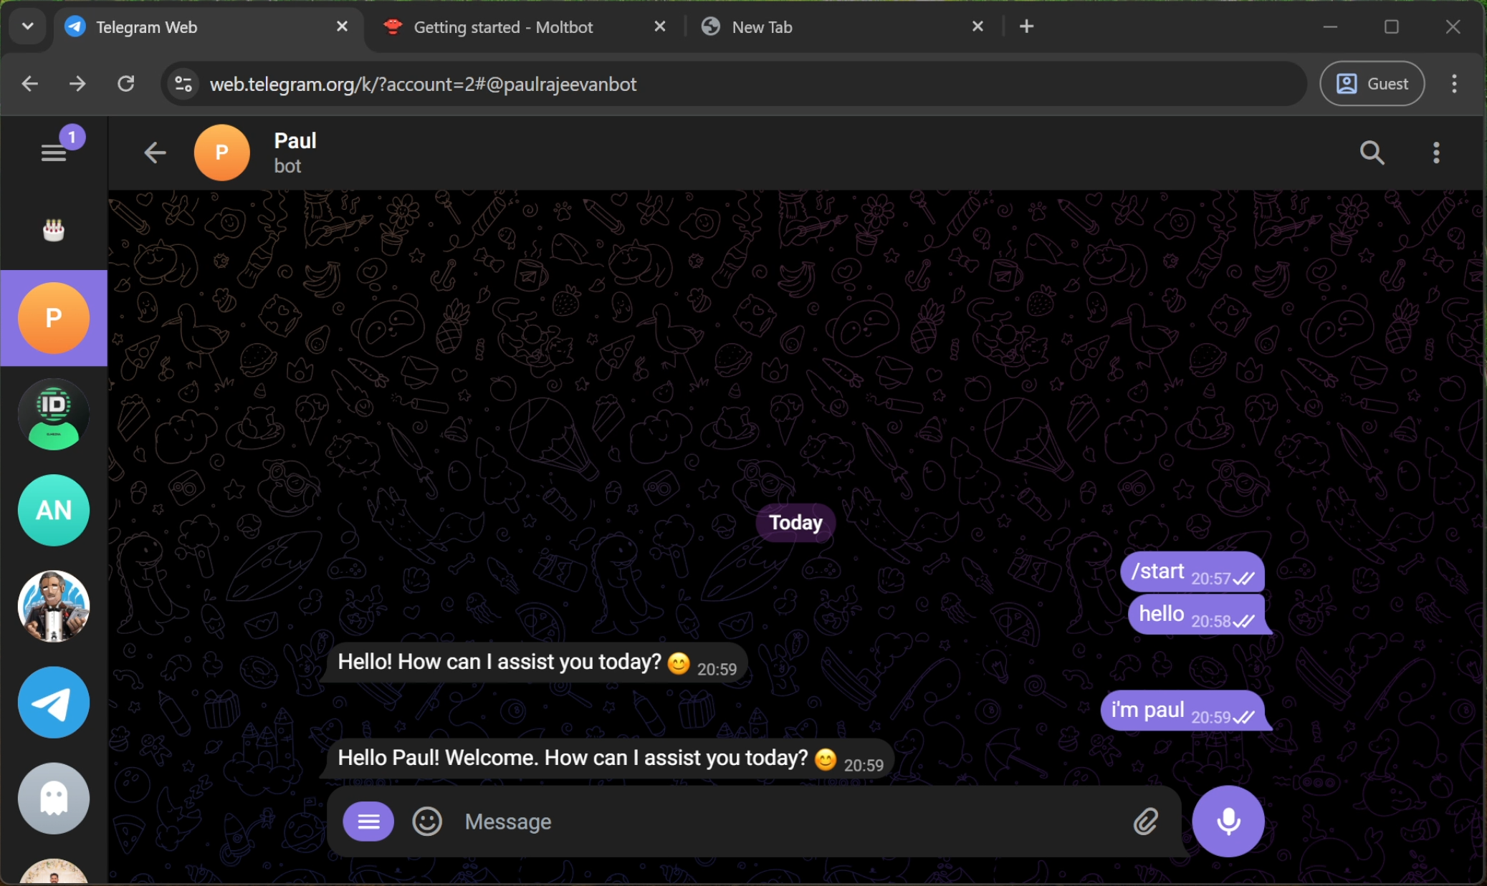Search within the Paul bot chat
This screenshot has height=886, width=1487.
pos(1371,152)
